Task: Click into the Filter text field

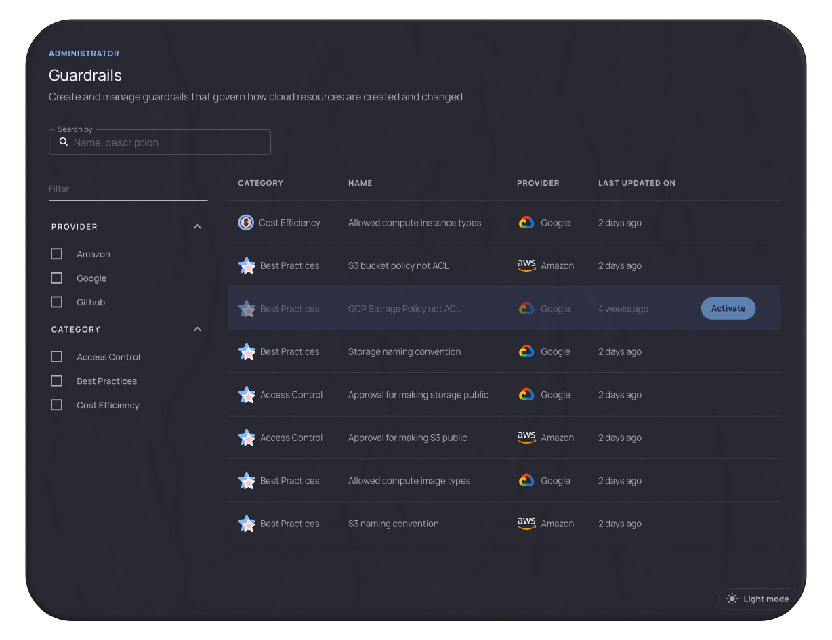Action: [128, 189]
